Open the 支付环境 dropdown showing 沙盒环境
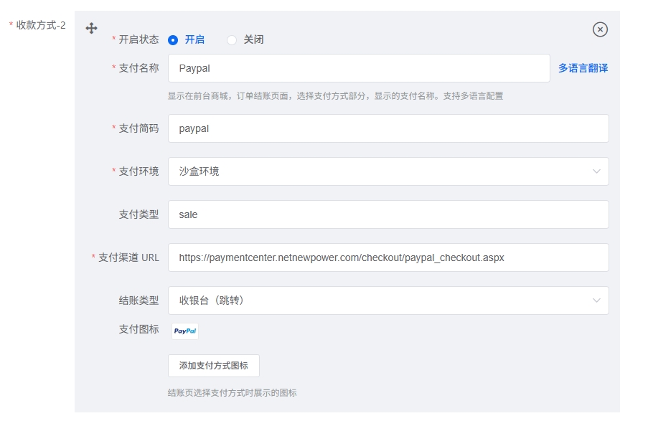Screen dimensions: 648x426 (388, 171)
